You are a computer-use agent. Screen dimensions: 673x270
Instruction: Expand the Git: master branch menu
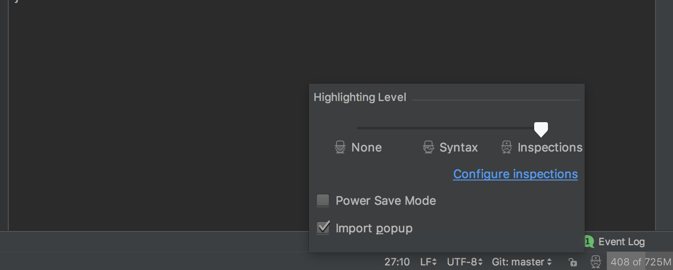[x=522, y=262]
